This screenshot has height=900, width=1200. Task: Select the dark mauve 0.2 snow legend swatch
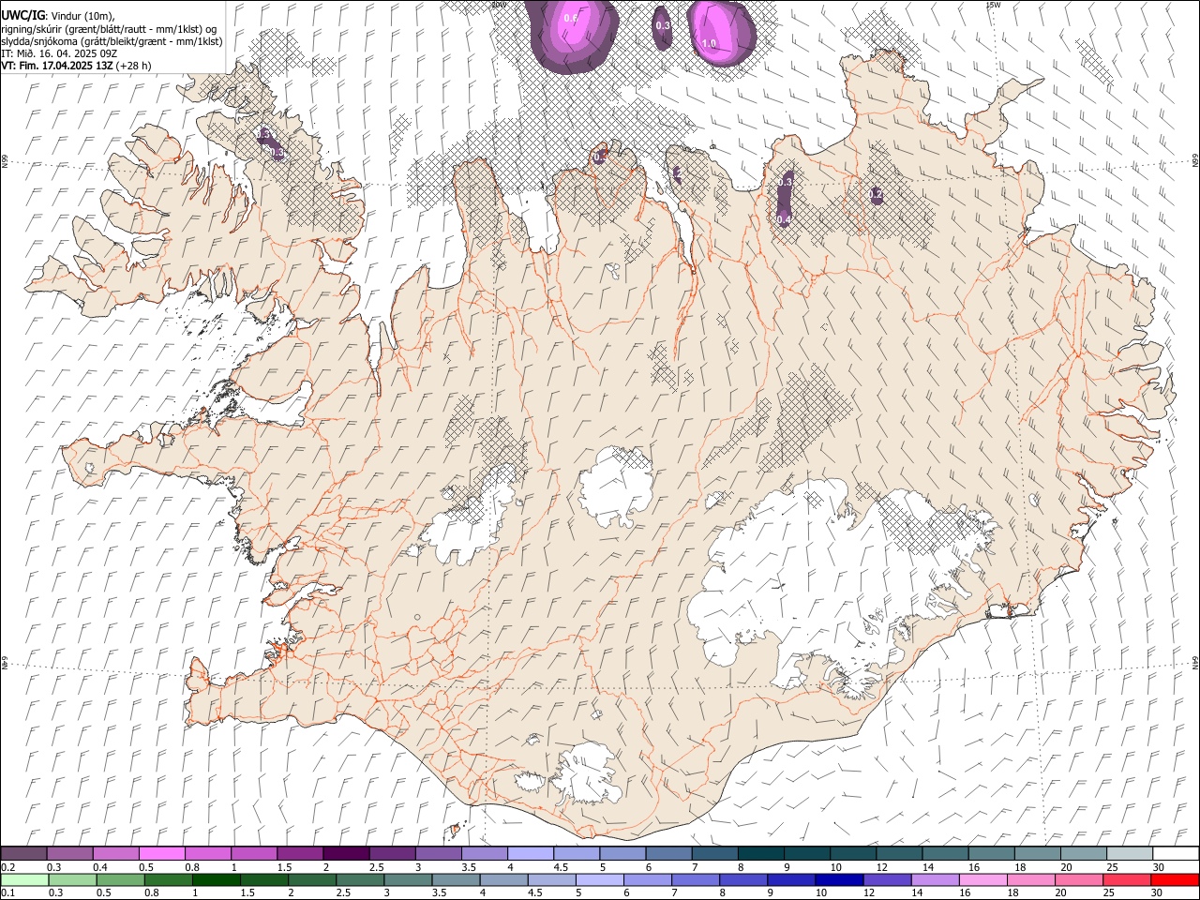(23, 853)
